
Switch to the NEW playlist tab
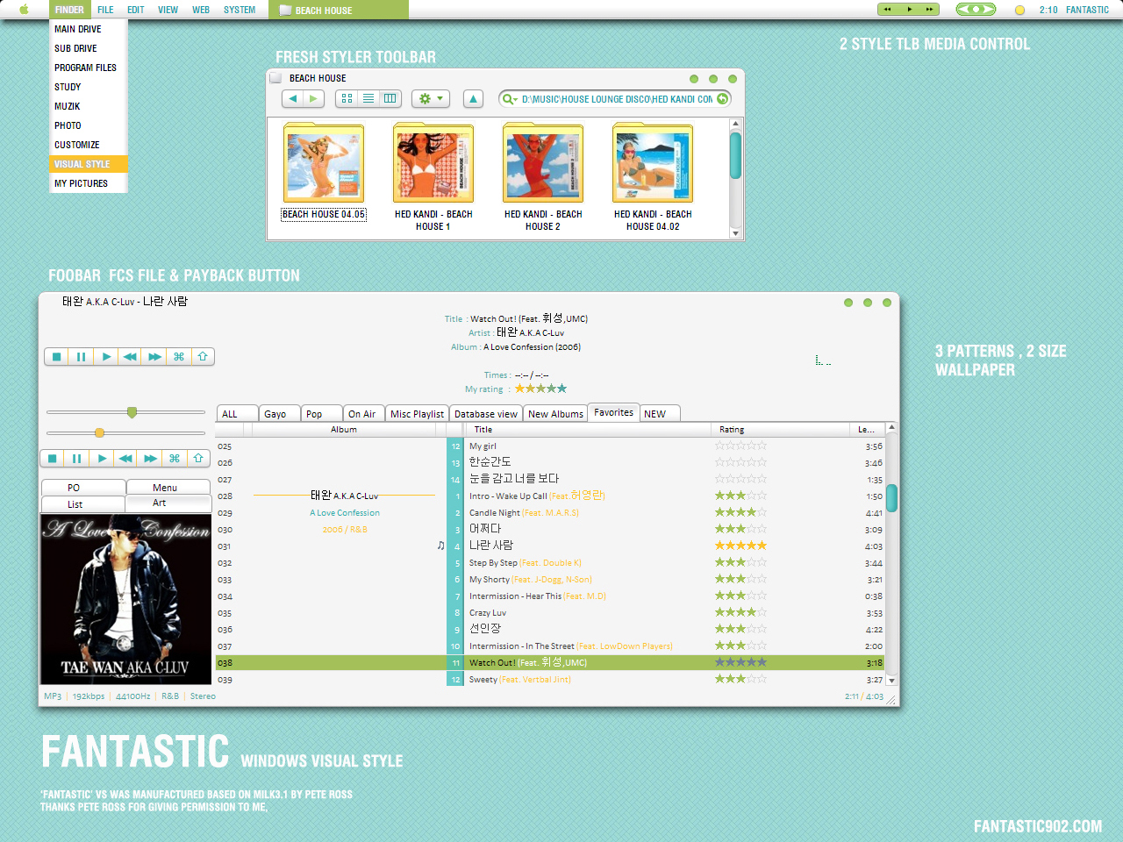pyautogui.click(x=660, y=414)
